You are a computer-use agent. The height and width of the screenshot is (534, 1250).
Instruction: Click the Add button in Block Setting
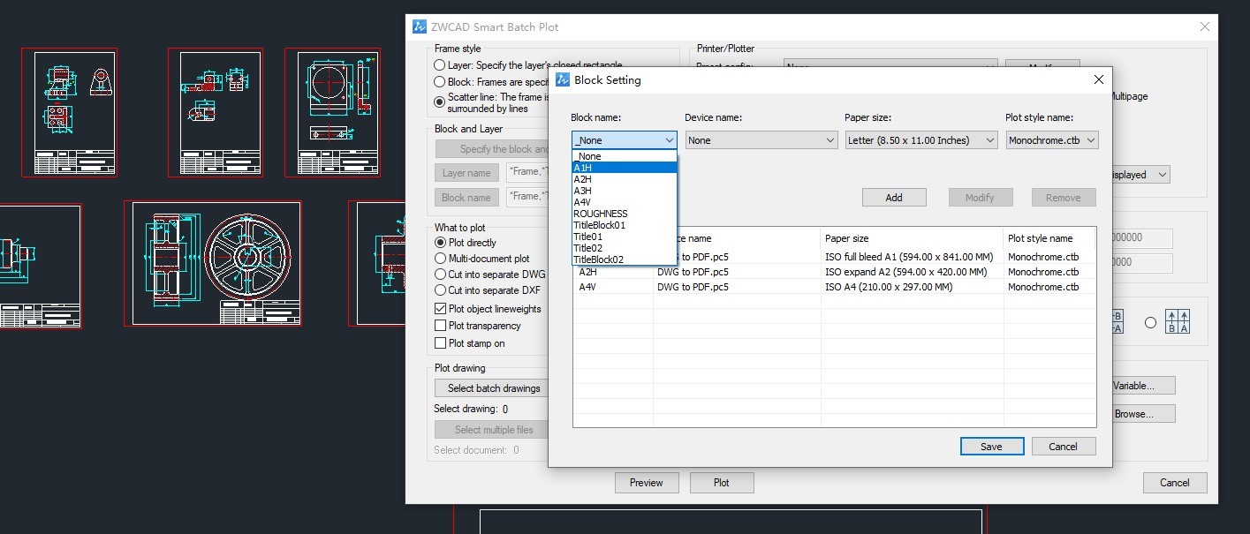894,198
